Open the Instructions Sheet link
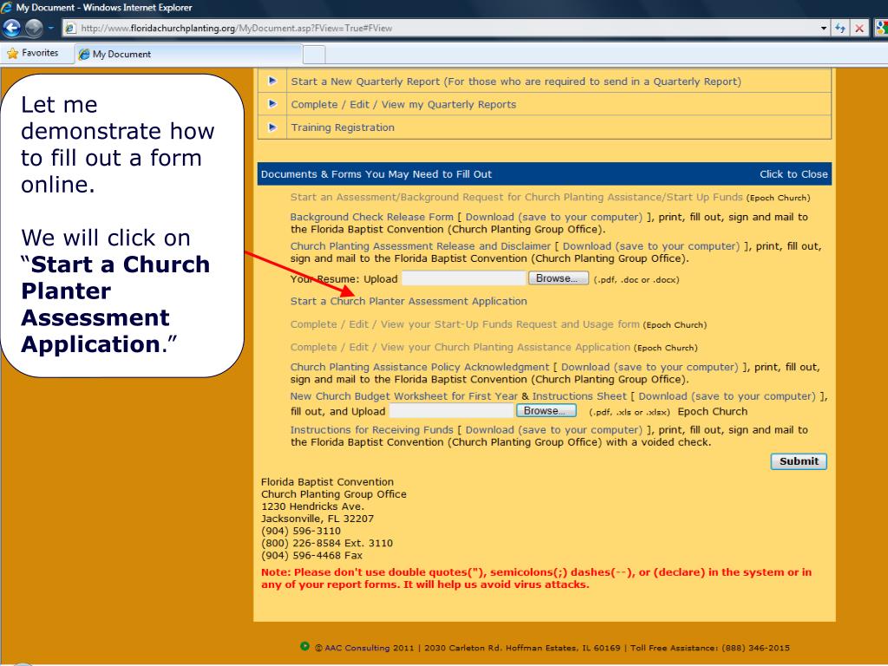The image size is (888, 666). pyautogui.click(x=579, y=396)
